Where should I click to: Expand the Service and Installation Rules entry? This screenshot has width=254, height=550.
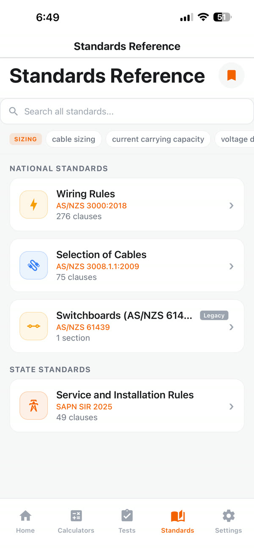(231, 406)
